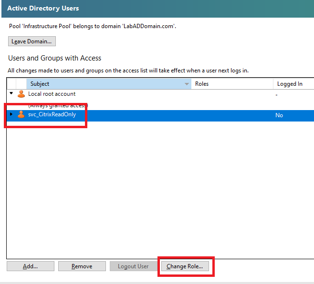
Task: Click the svc_CitrixReadOnly user icon
Action: (21, 114)
